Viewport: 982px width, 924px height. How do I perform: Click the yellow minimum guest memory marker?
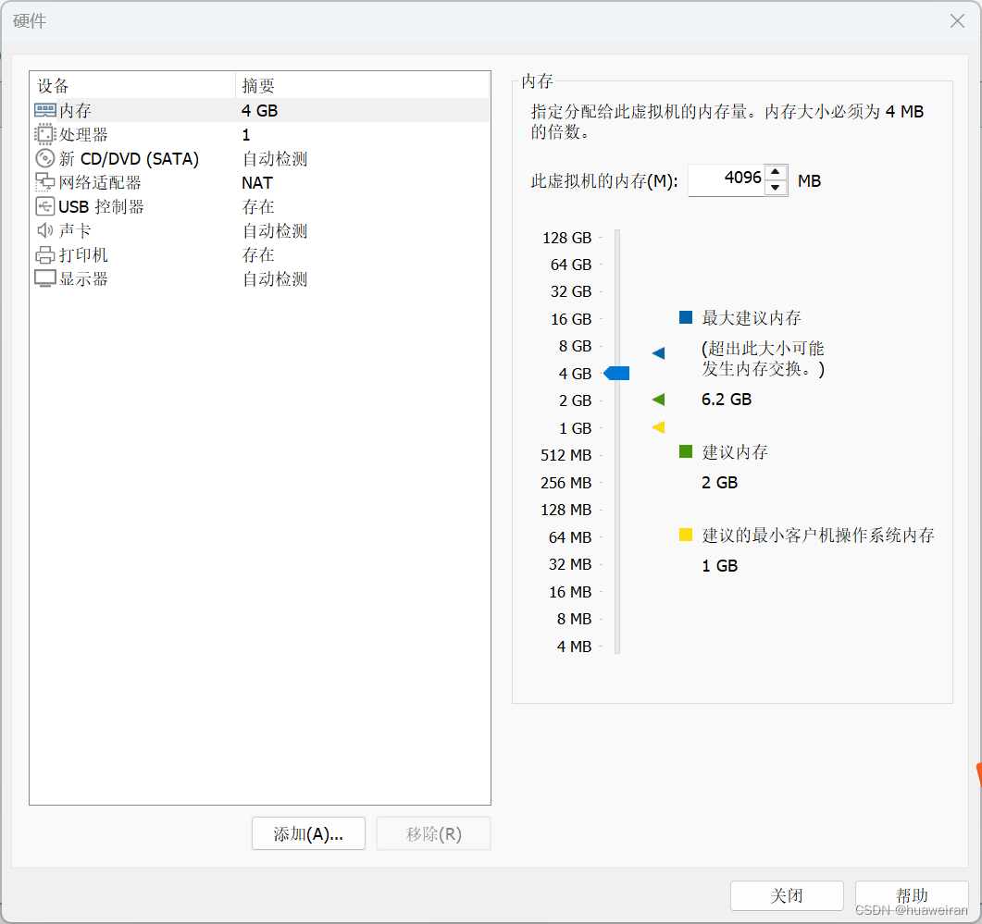click(658, 427)
